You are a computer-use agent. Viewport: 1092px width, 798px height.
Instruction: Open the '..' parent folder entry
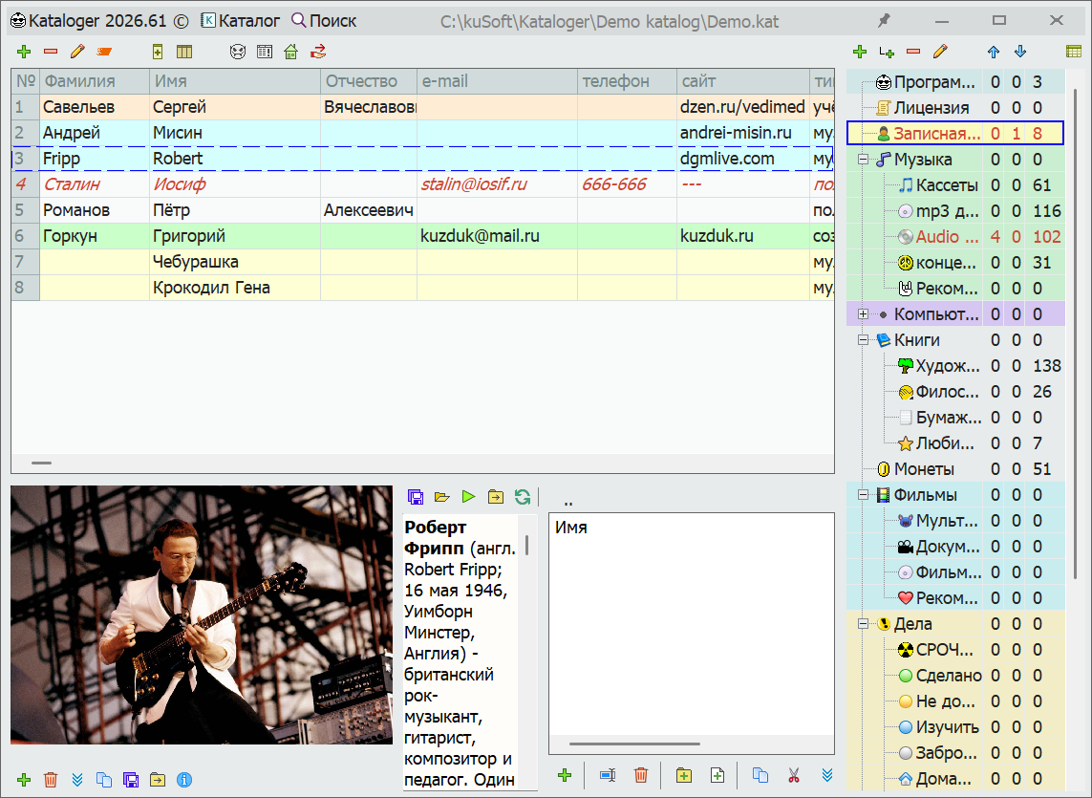pos(568,501)
